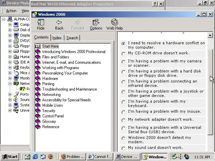Switch to the 'Cannot f...' taskbar button
The image size is (215, 161).
point(100,157)
